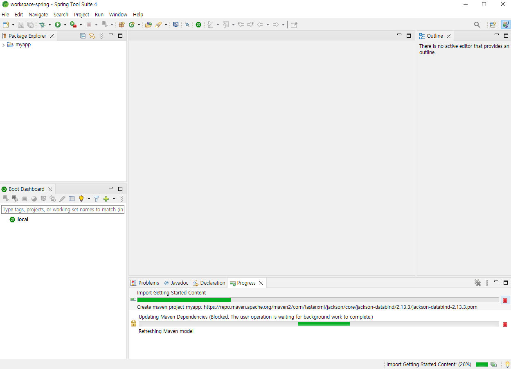
Task: Select the local node in Boot Dashboard
Action: click(x=19, y=220)
